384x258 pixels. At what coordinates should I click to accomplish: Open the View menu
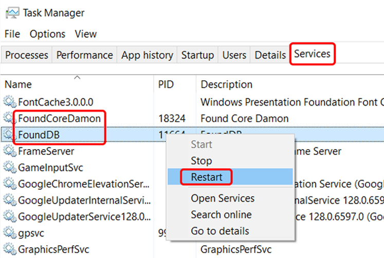click(x=86, y=34)
